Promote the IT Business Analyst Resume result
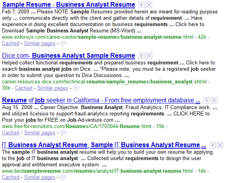 (213, 145)
